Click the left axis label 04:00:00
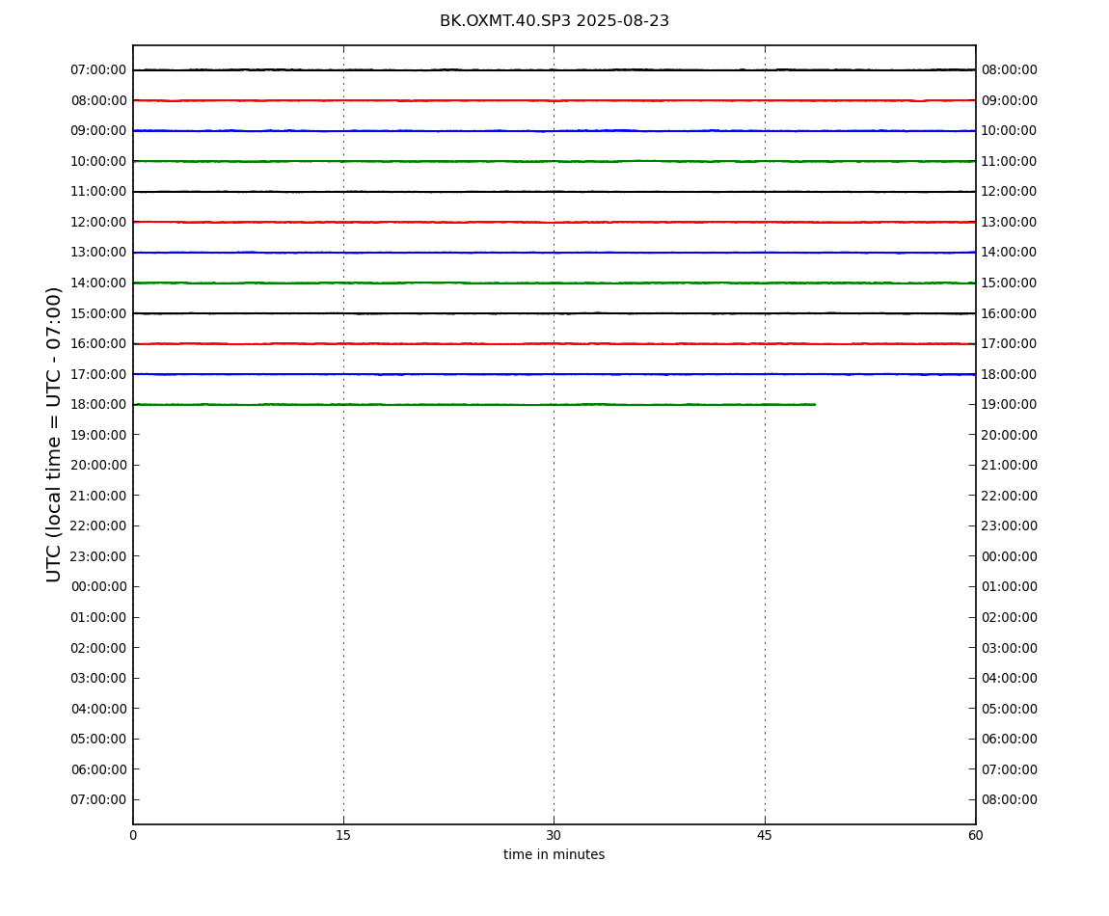Viewport: 1109px width, 916px height. [98, 709]
